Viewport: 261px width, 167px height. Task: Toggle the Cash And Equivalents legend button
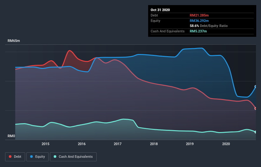click(x=73, y=157)
